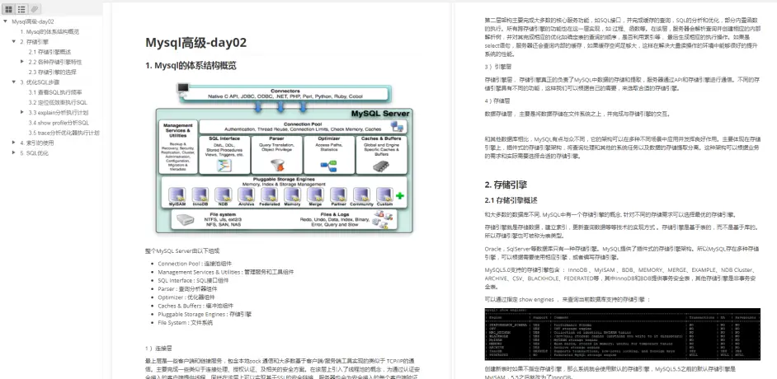Click the bullet 'Caches & Buffers : 缓冲池组件'
This screenshot has width=777, height=379.
pos(195,306)
